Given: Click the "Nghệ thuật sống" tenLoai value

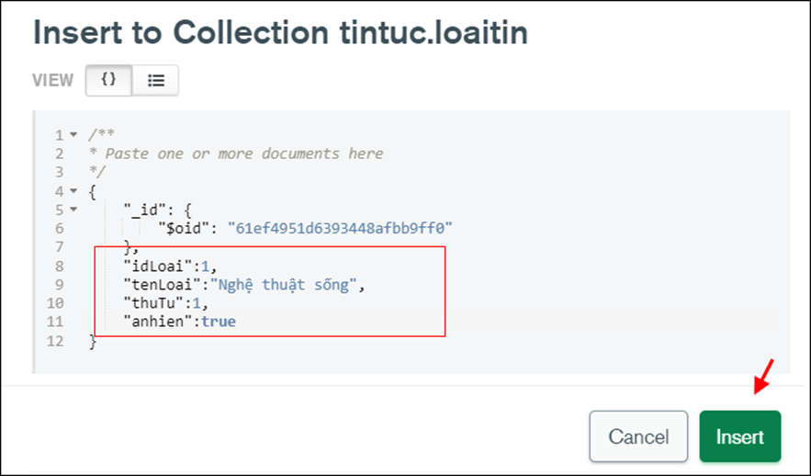Looking at the screenshot, I should (284, 285).
